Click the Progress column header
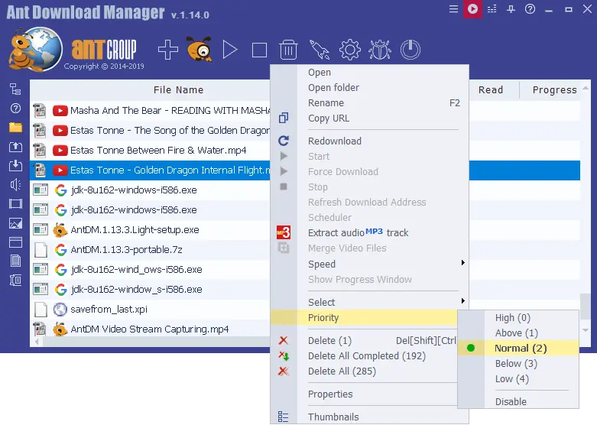The height and width of the screenshot is (425, 597). coord(554,90)
